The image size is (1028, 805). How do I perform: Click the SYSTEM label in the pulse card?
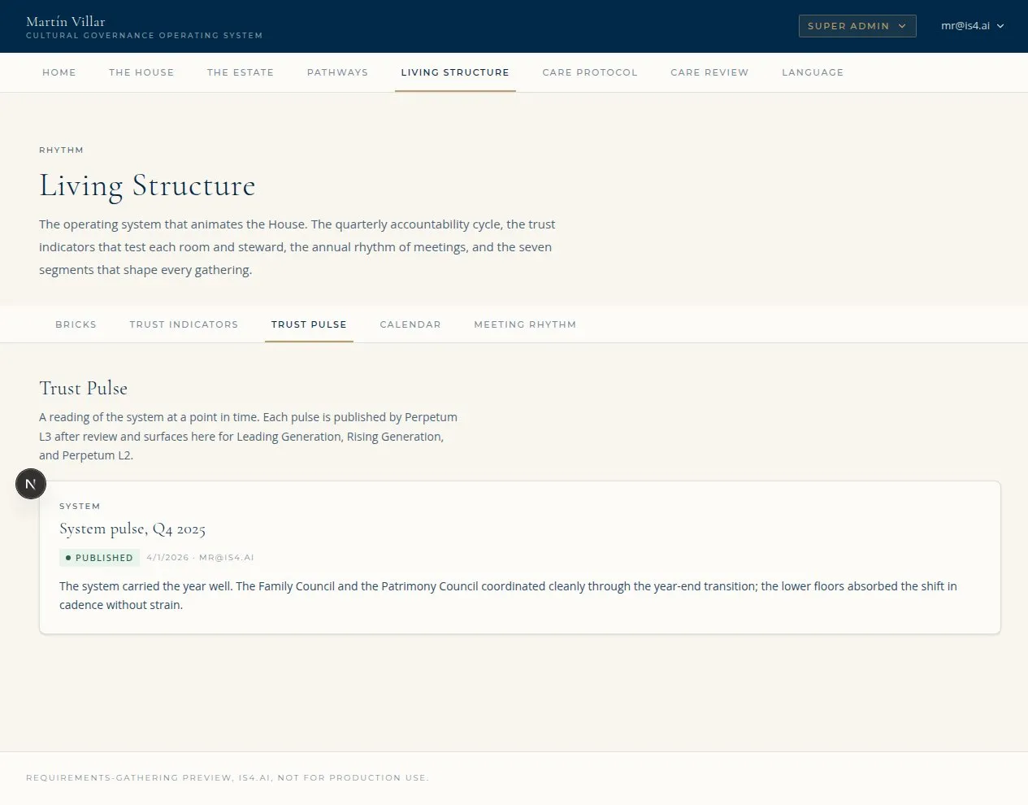point(80,507)
